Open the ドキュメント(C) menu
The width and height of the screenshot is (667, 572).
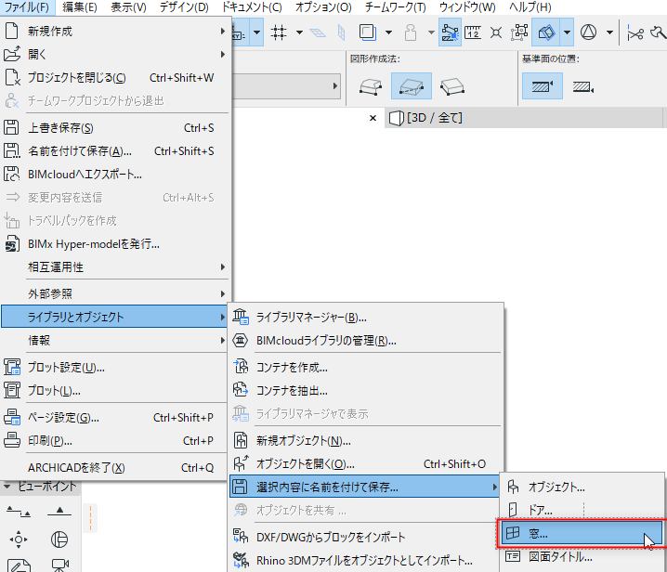click(252, 7)
